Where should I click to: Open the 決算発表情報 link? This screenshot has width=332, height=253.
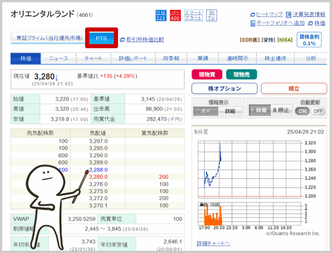[x=309, y=14]
